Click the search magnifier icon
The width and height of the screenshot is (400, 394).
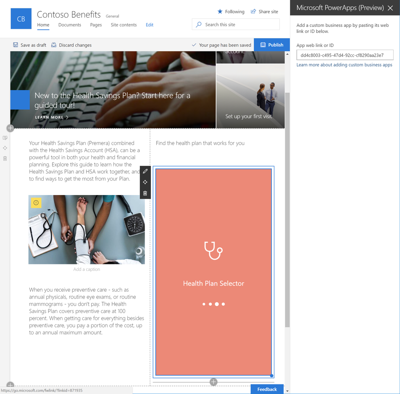(x=199, y=24)
